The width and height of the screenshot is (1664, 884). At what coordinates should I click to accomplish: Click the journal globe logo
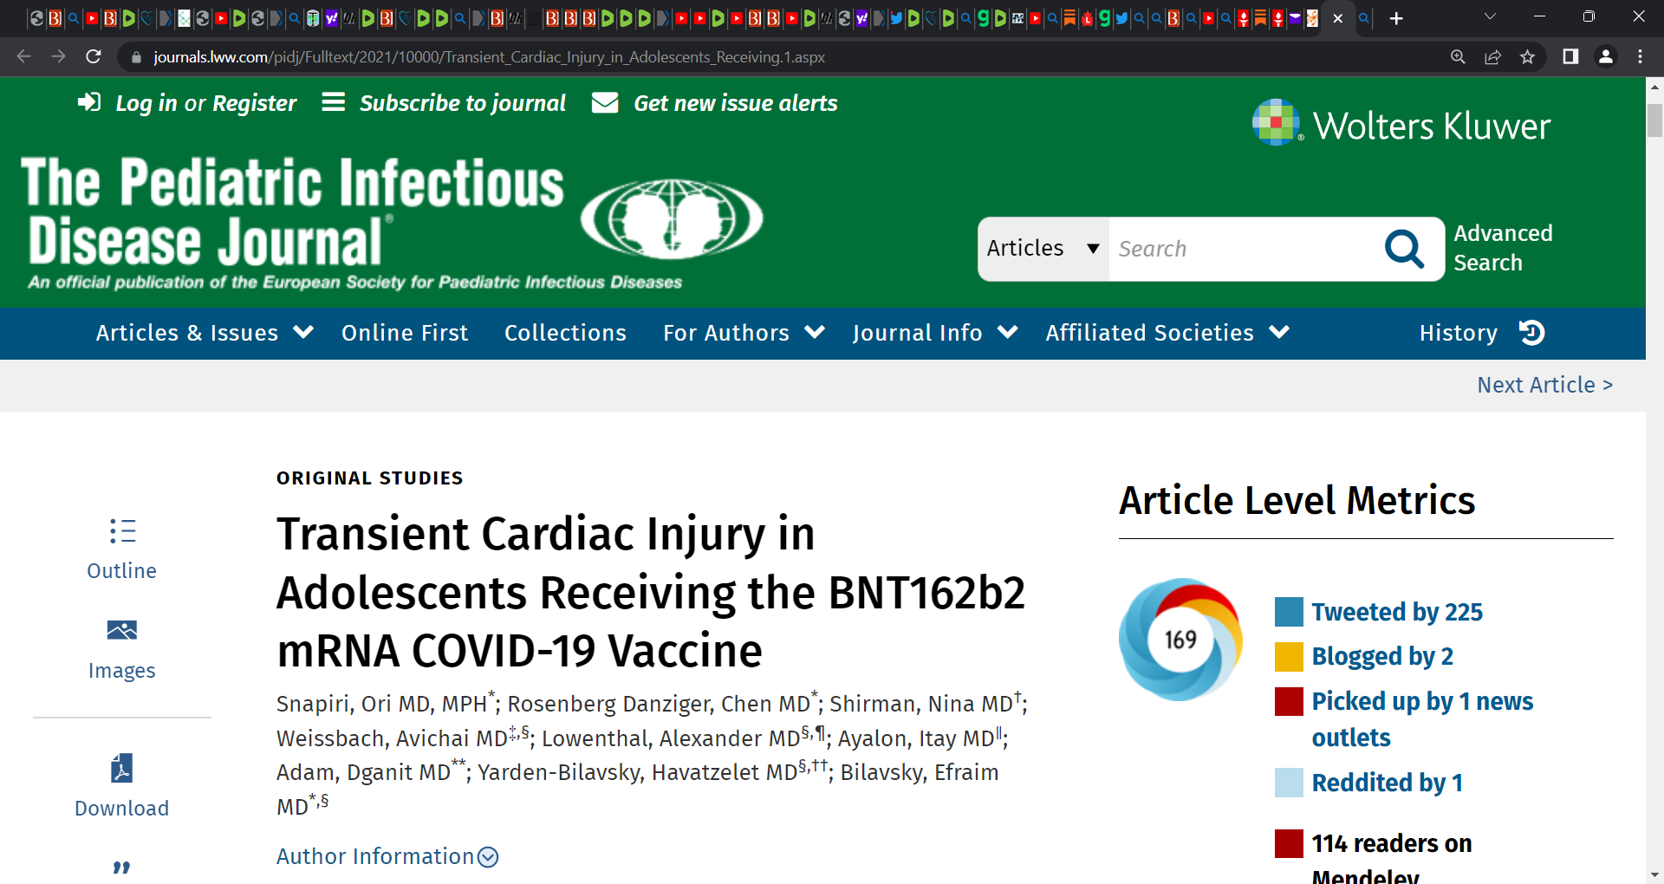672,219
